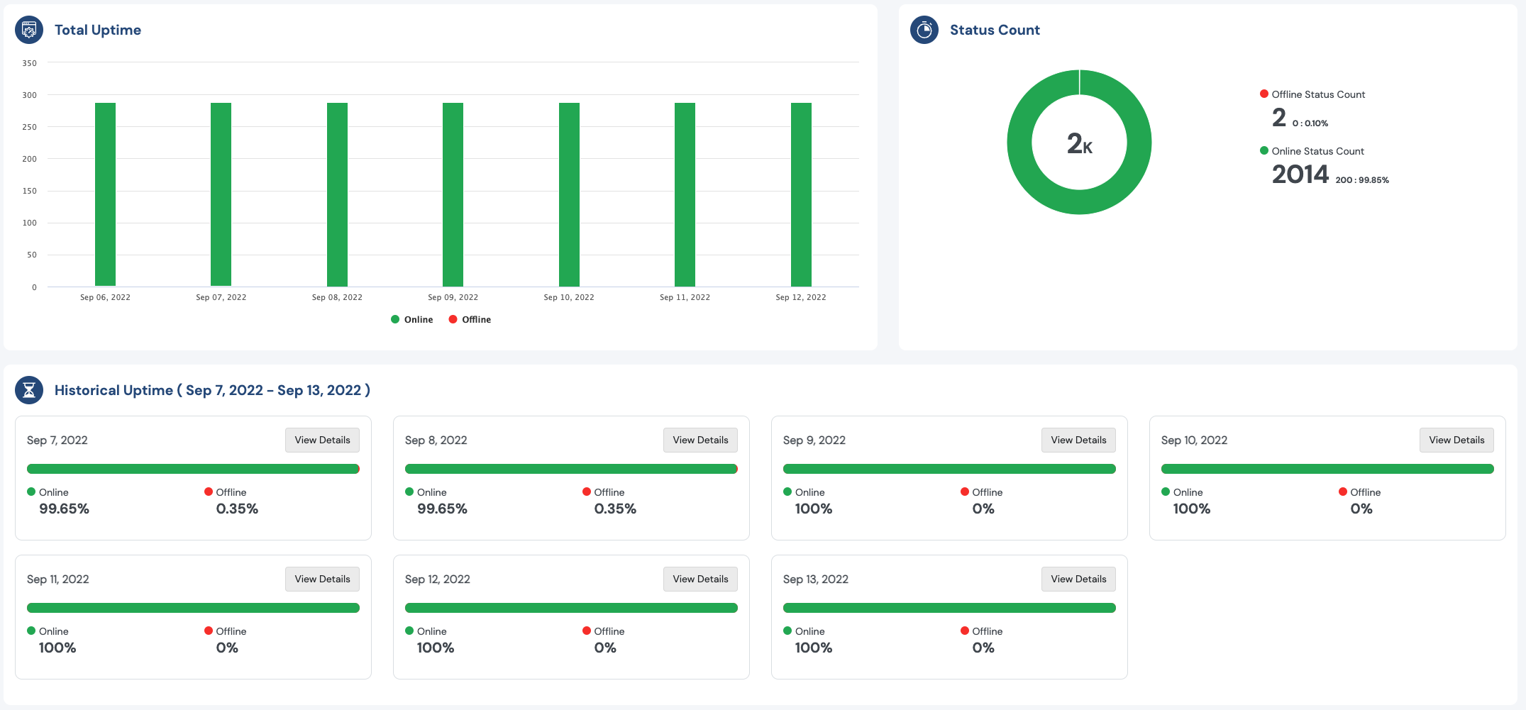Image resolution: width=1526 pixels, height=710 pixels.
Task: Toggle the Online legend in the uptime chart
Action: click(412, 320)
